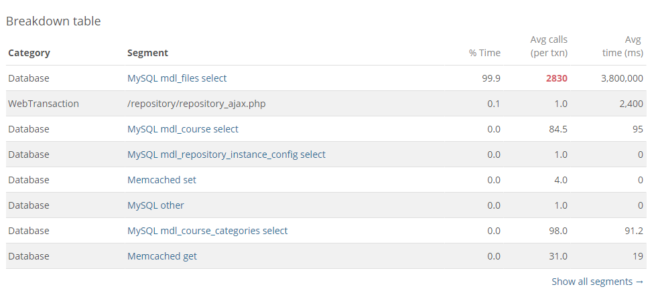
Task: Select the /repository/repository_ajax.php segment text
Action: pos(196,104)
